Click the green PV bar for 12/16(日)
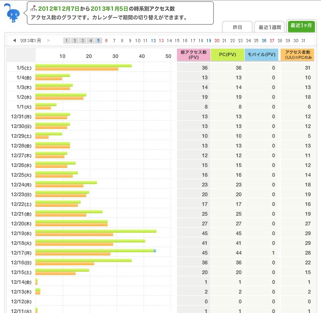The width and height of the screenshot is (321, 313). point(84,260)
